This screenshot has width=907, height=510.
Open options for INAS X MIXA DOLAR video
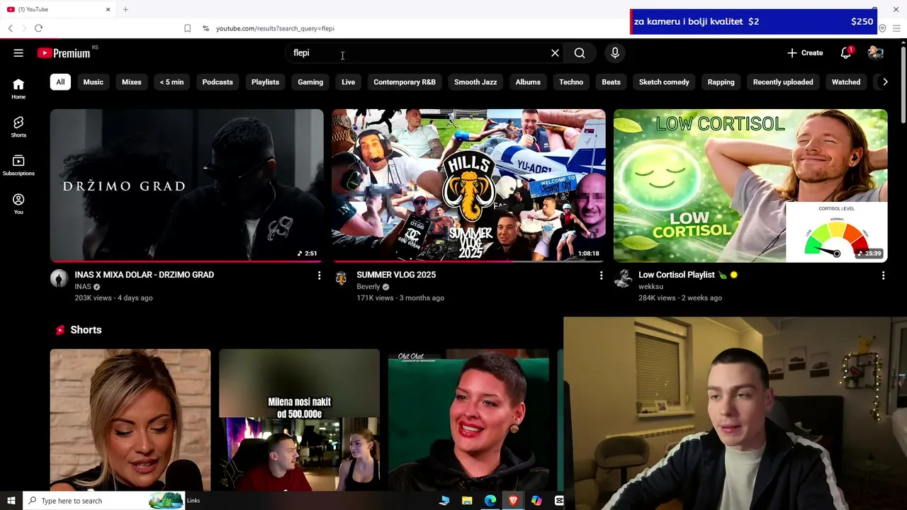pos(319,276)
